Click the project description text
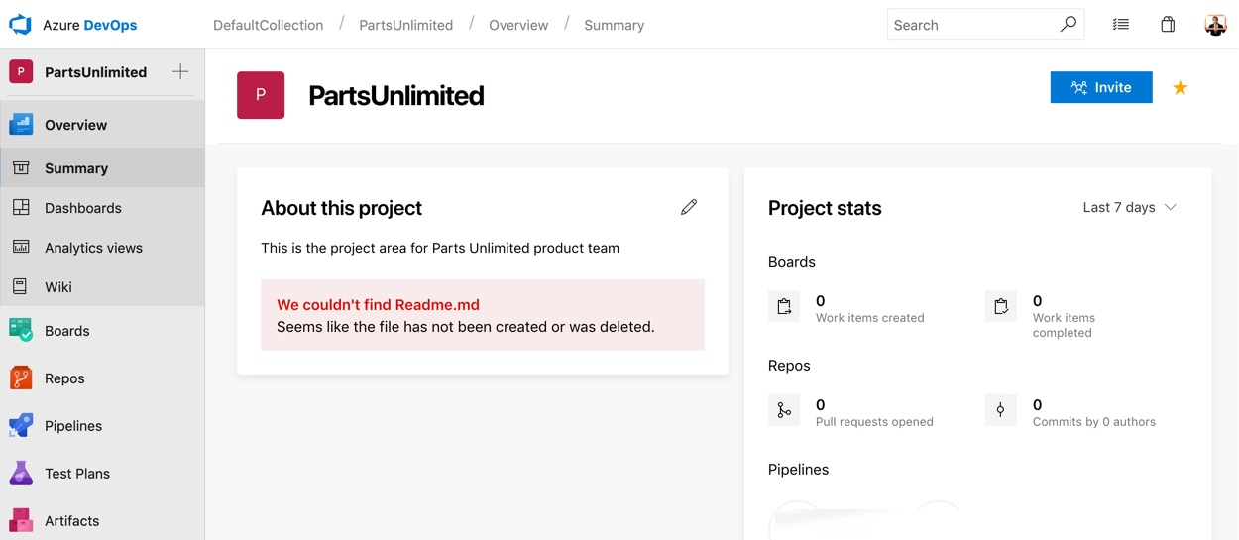This screenshot has width=1239, height=540. pyautogui.click(x=440, y=248)
